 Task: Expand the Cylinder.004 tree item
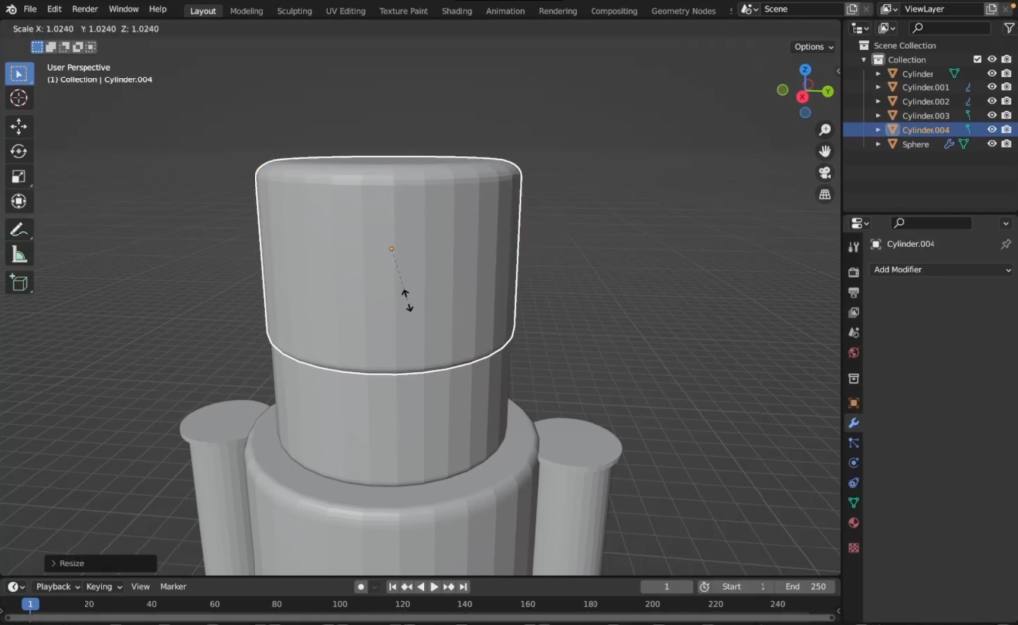tap(878, 129)
